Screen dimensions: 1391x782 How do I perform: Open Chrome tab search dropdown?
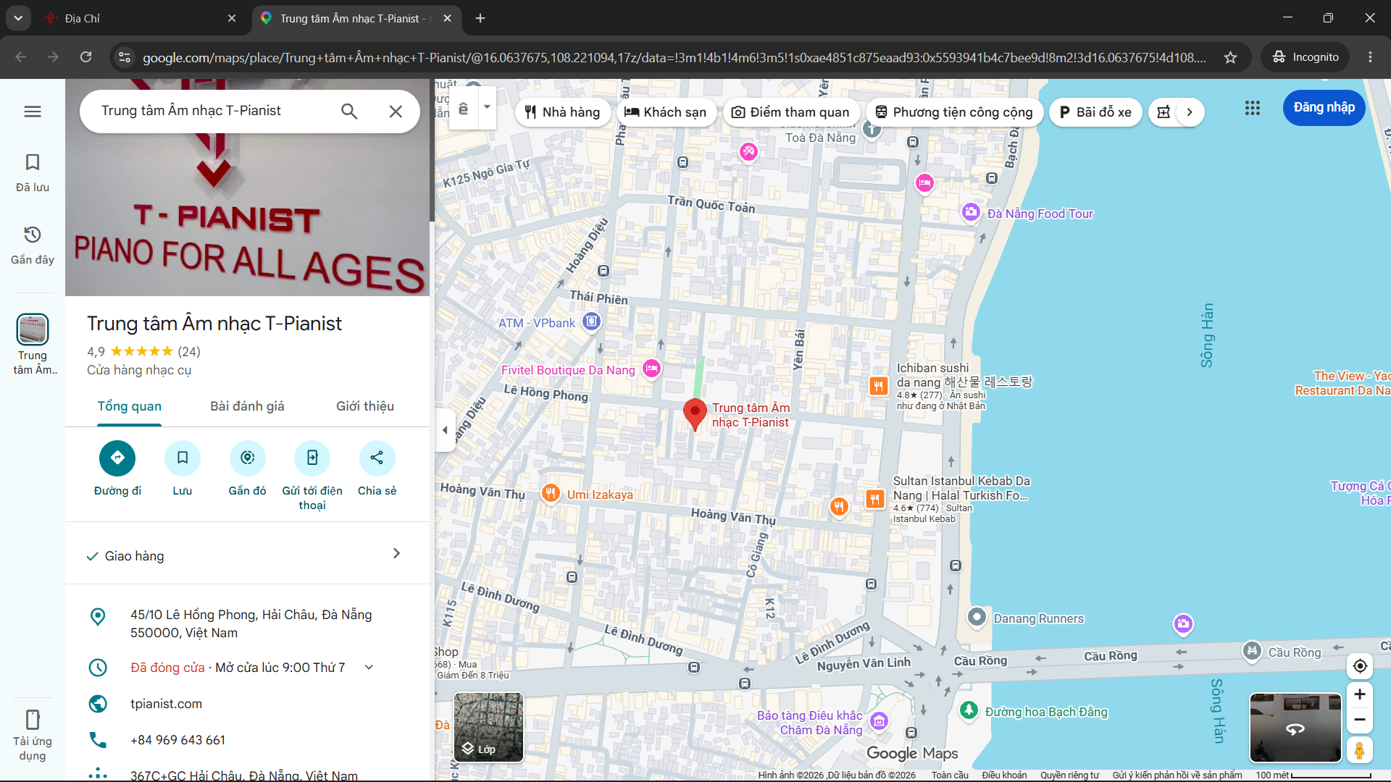(x=18, y=18)
